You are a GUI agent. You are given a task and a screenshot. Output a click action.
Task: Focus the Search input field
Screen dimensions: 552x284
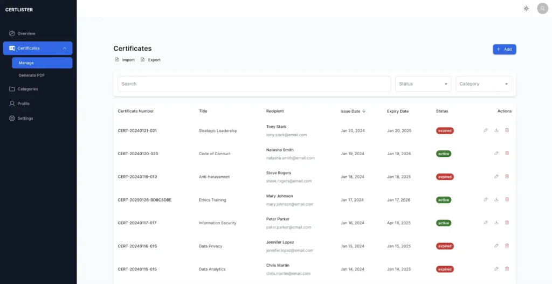pos(254,84)
